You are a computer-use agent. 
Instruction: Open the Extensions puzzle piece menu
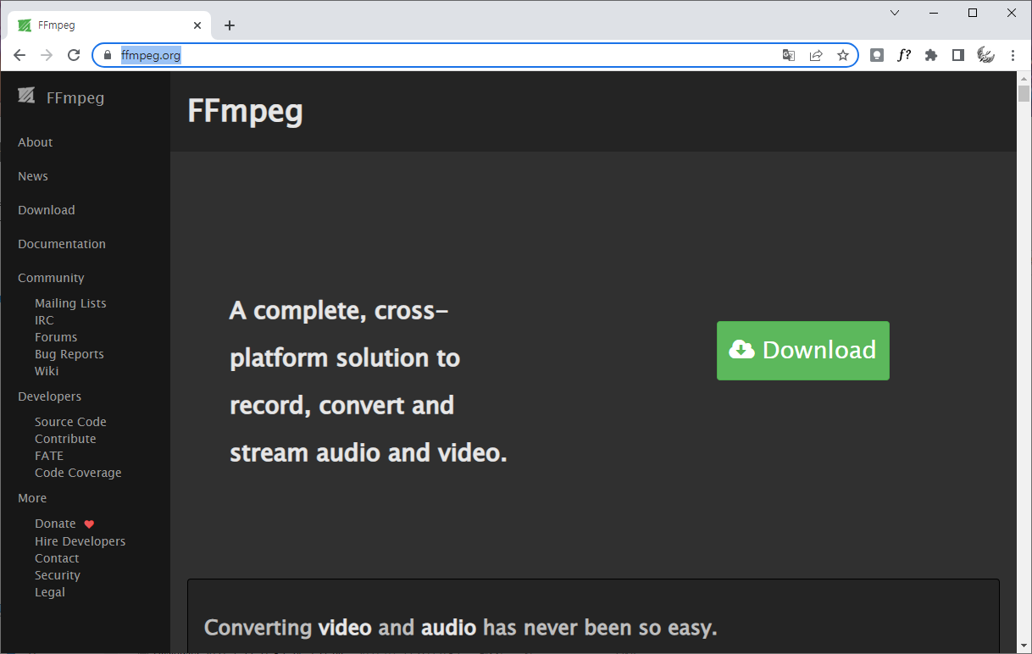pyautogui.click(x=930, y=54)
